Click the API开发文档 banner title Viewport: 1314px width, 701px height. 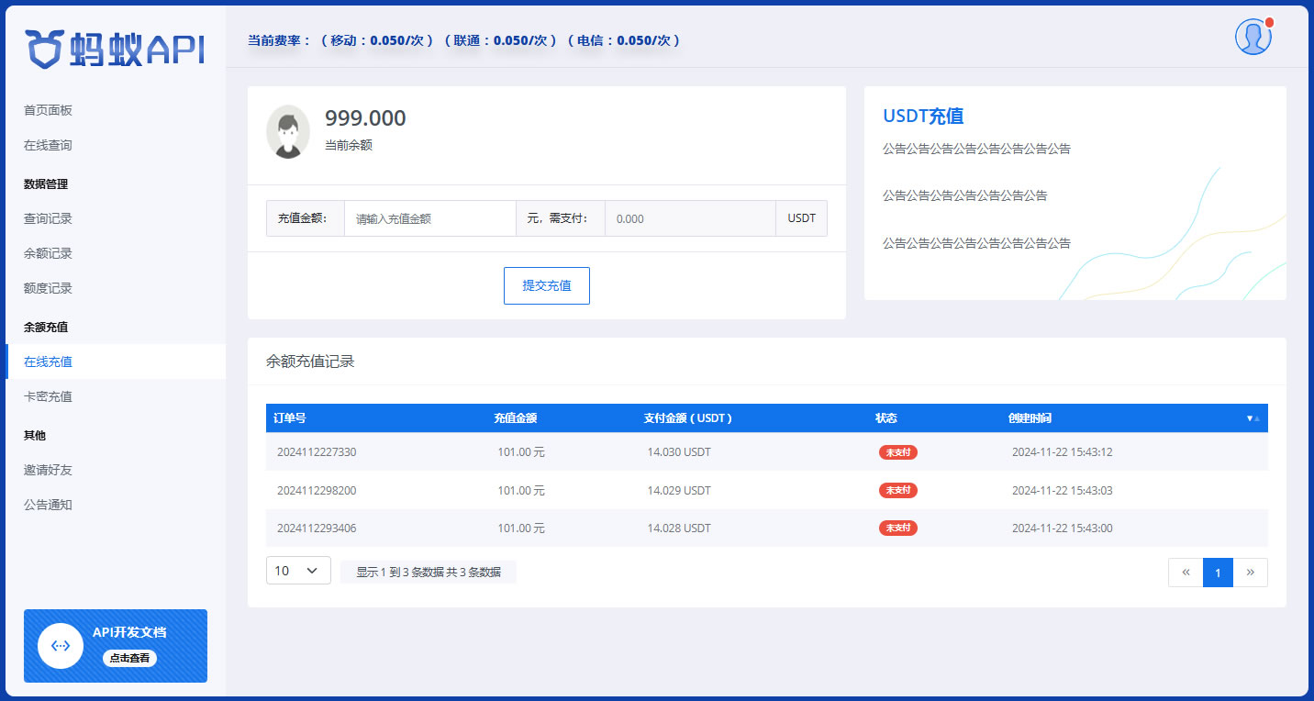point(129,633)
